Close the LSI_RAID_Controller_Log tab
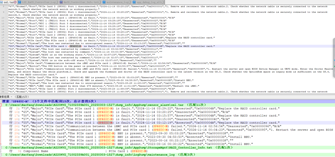 (57, 2)
